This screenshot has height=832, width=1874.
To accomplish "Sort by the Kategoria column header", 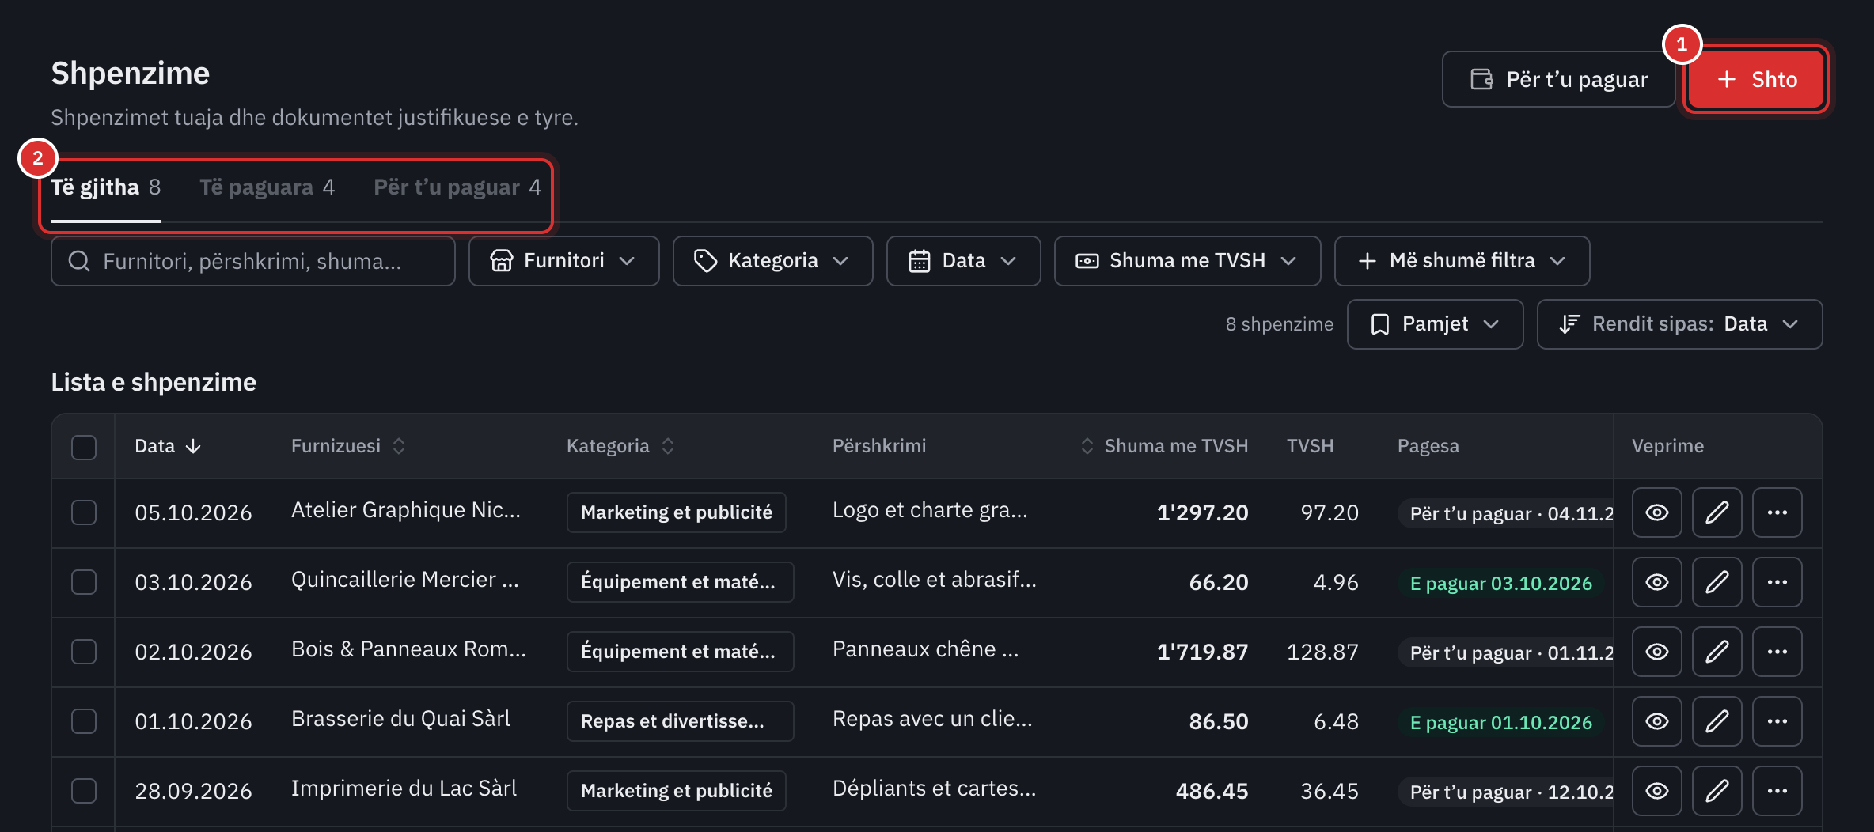I will tap(620, 446).
